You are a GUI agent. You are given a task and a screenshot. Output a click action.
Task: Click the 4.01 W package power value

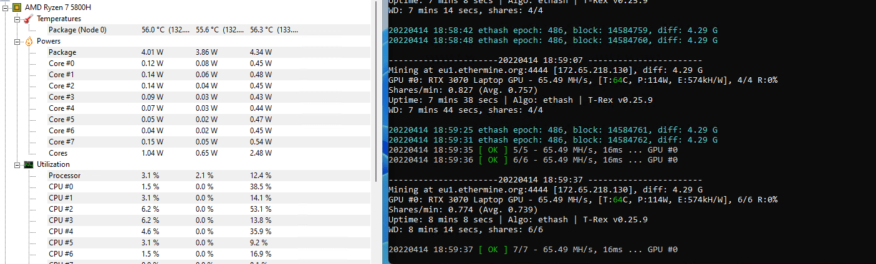point(153,52)
